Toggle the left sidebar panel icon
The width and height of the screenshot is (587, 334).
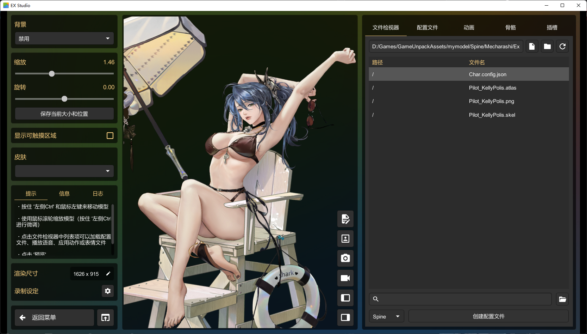point(345,298)
